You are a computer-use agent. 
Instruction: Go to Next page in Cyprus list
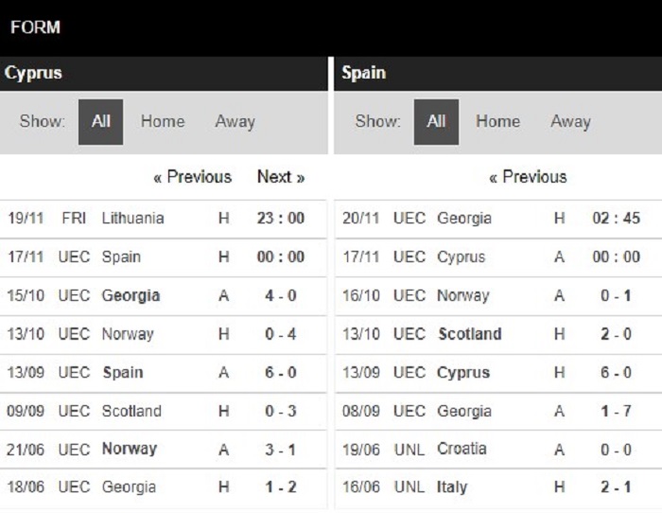[281, 177]
